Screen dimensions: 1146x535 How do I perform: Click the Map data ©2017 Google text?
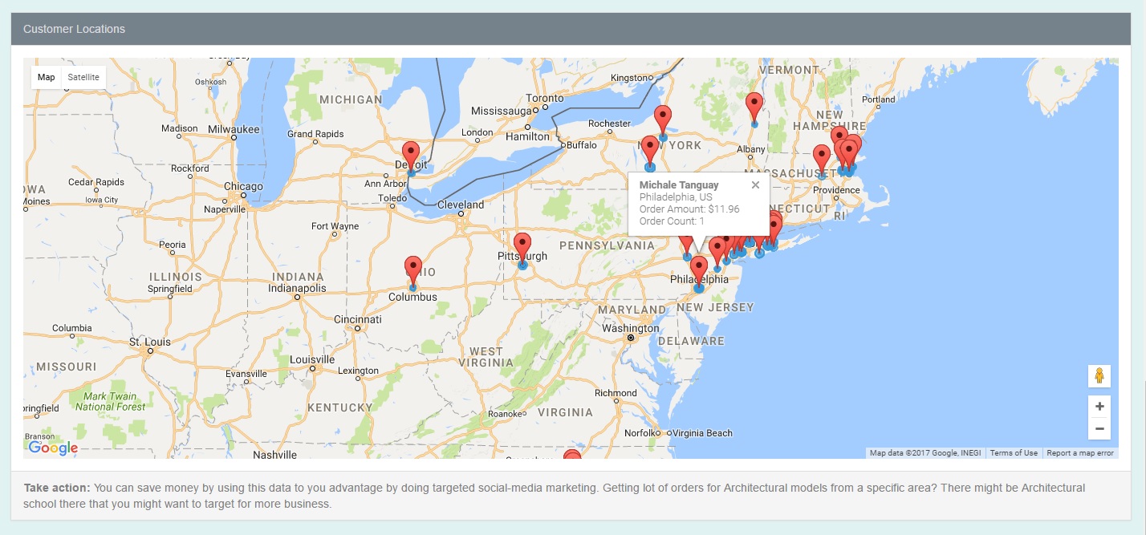tap(926, 453)
